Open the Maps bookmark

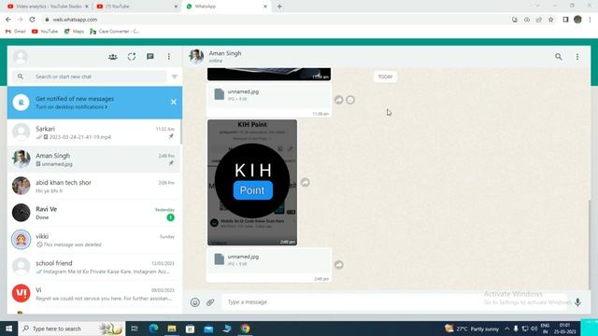[x=74, y=31]
